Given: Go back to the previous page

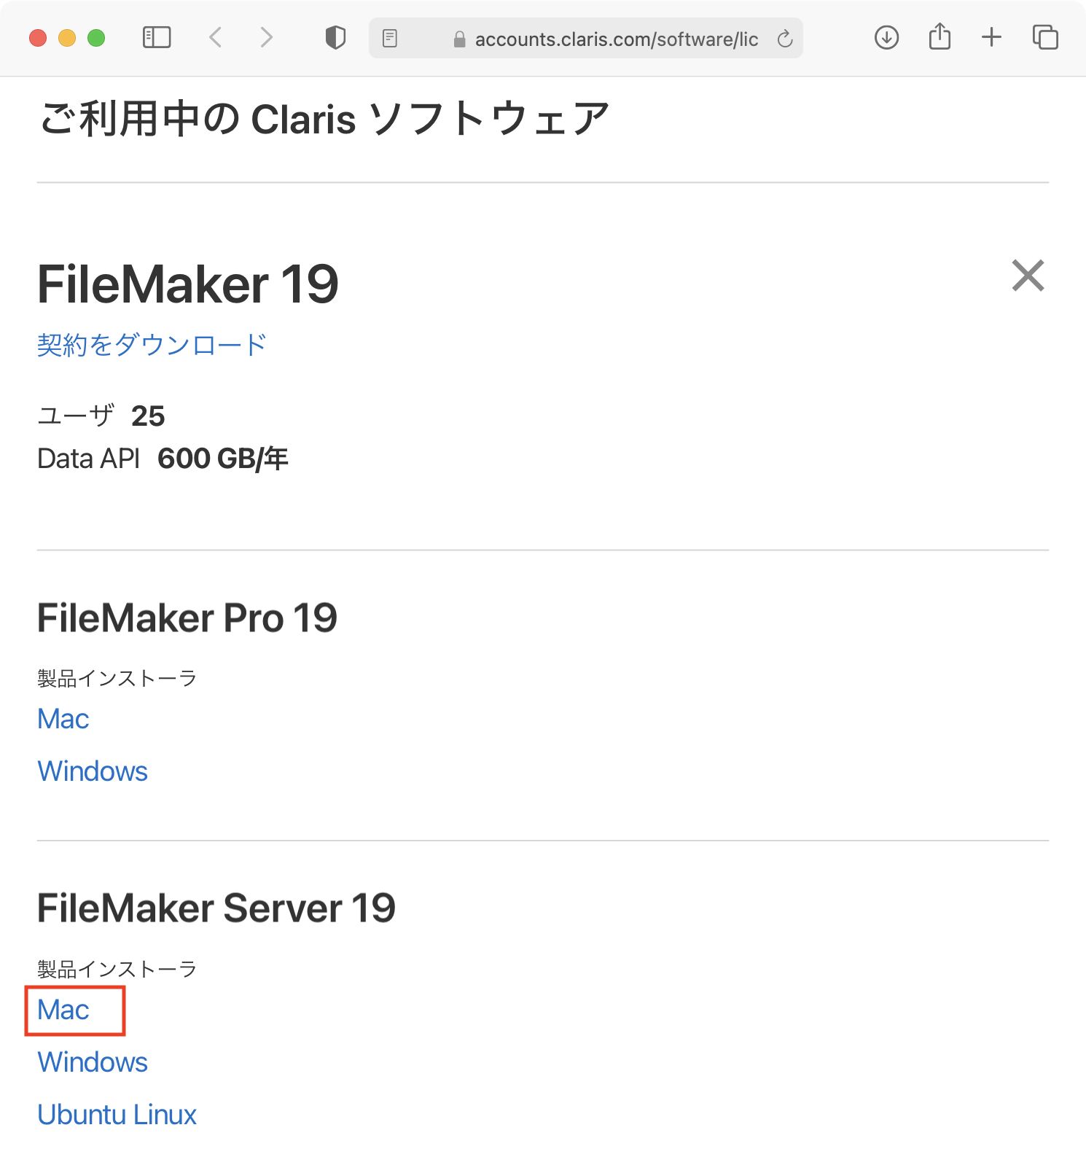Looking at the screenshot, I should point(216,38).
